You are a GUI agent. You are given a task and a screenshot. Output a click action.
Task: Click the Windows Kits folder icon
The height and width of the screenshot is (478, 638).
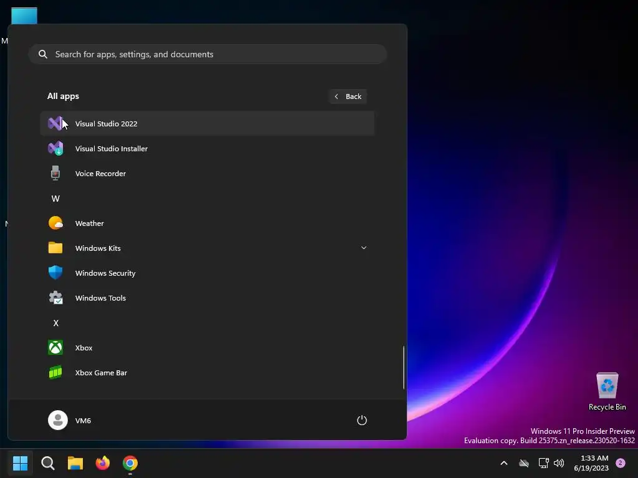[55, 248]
